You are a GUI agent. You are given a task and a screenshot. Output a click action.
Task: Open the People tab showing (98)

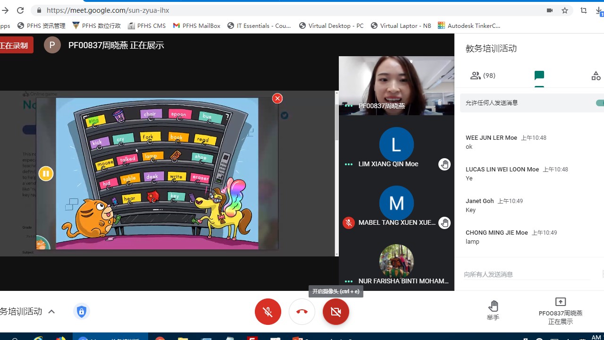point(483,76)
